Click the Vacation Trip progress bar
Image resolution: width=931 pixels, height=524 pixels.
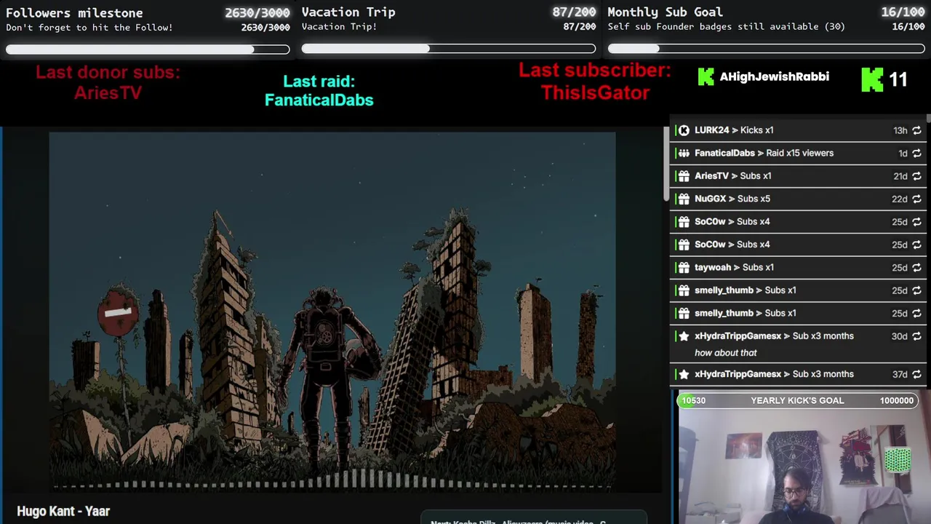[449, 49]
